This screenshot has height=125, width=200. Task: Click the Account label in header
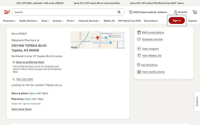pos(182,12)
